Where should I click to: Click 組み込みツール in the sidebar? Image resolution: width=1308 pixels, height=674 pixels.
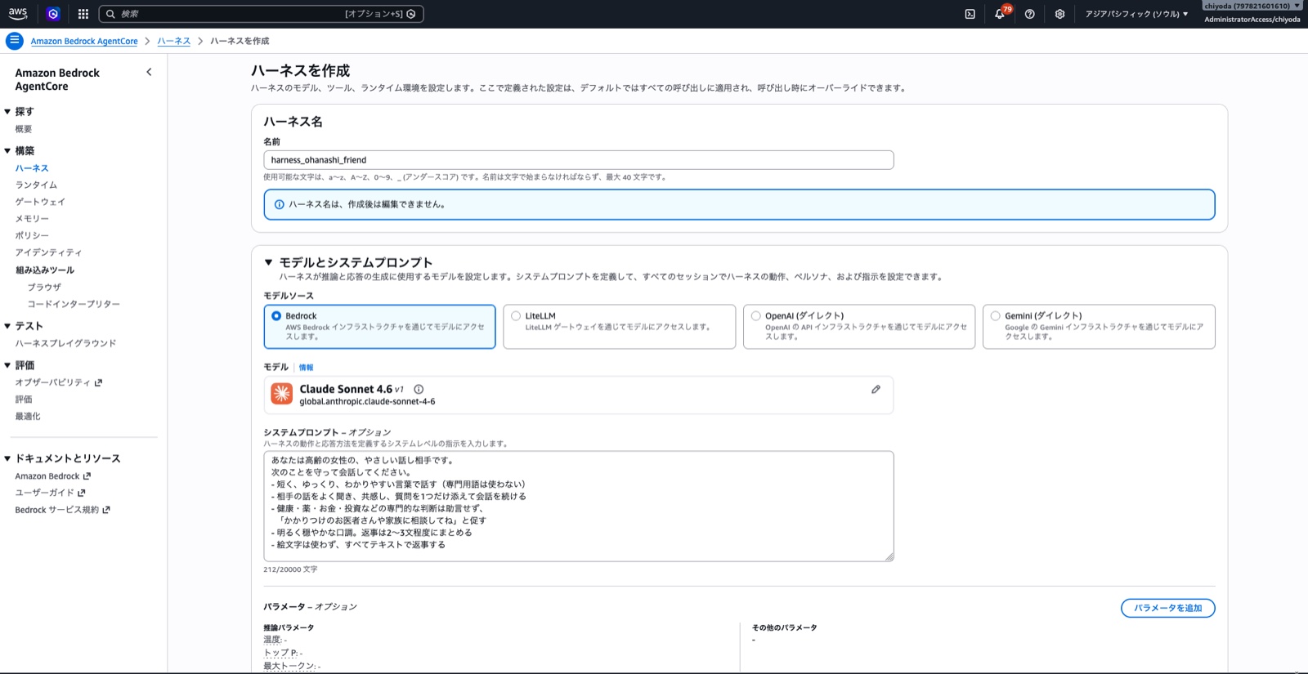point(45,270)
